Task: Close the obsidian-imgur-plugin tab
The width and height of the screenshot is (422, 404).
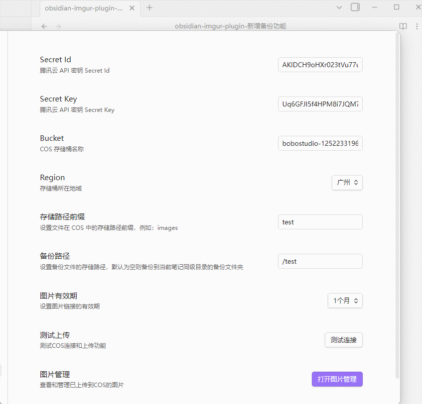Action: [132, 8]
